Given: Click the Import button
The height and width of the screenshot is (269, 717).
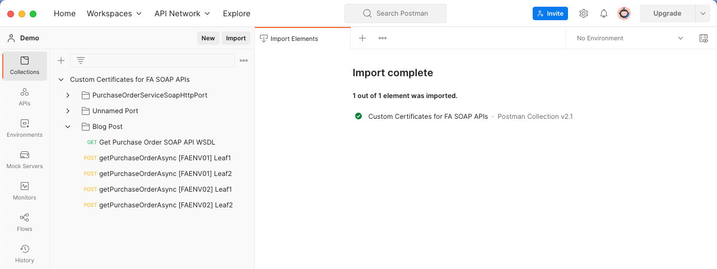Looking at the screenshot, I should pos(236,38).
